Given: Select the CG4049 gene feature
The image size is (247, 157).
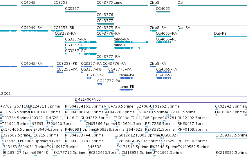Looking at the screenshot, I should [x=37, y=5].
